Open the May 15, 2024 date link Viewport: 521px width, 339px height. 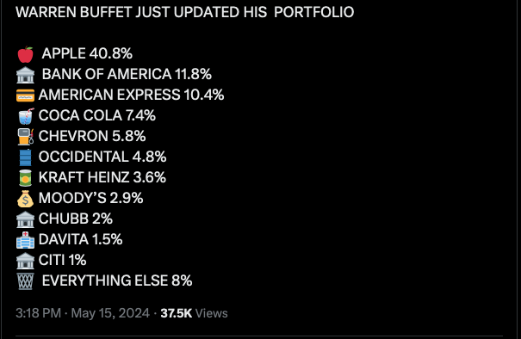(x=110, y=313)
